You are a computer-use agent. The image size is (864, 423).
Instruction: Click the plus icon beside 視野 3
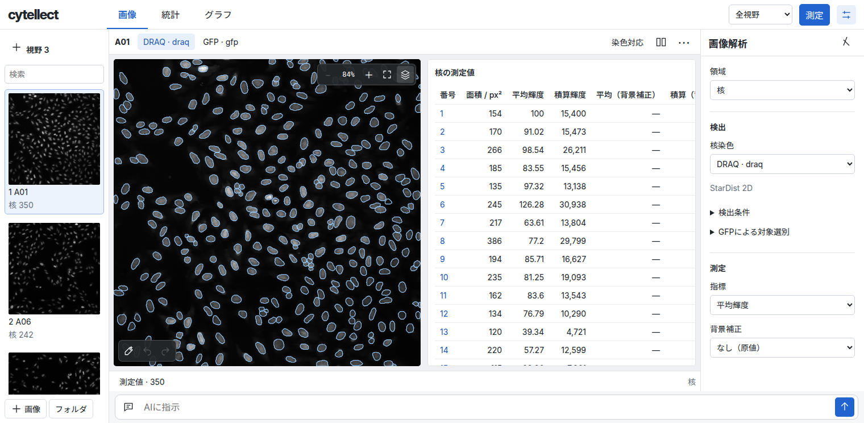[x=16, y=48]
